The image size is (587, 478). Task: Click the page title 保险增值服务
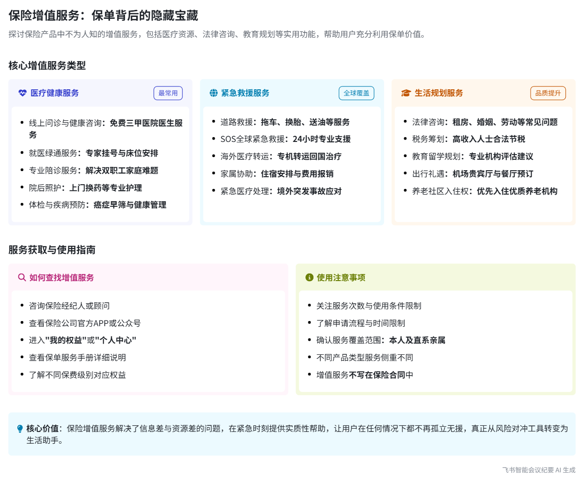click(x=103, y=16)
